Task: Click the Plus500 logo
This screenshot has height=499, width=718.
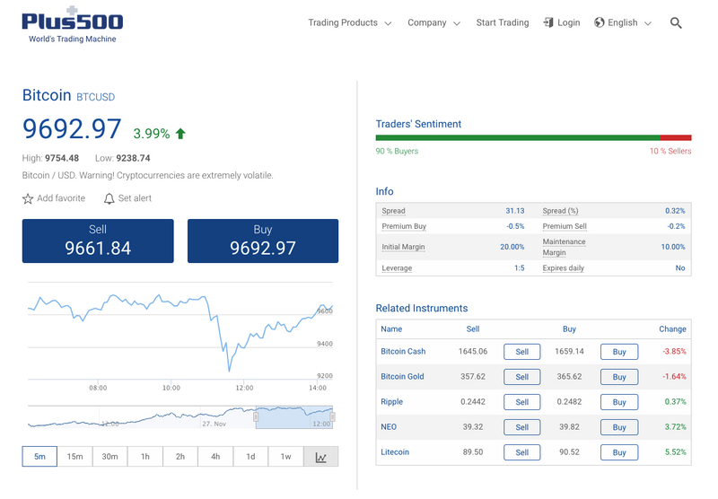Action: tap(73, 25)
